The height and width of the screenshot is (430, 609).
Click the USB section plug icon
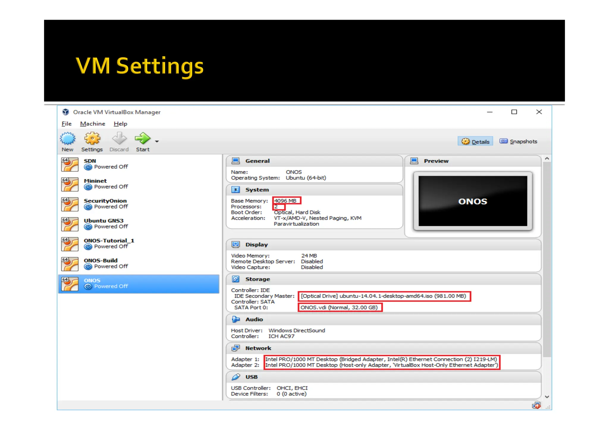tap(236, 377)
